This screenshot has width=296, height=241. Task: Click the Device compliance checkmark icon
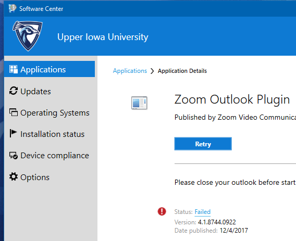point(14,156)
